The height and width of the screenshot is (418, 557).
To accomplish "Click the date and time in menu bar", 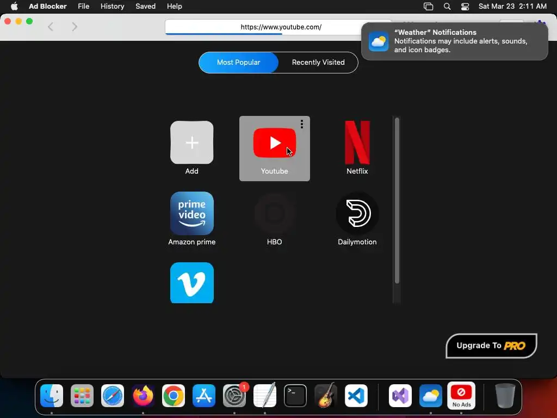I will coord(512,7).
